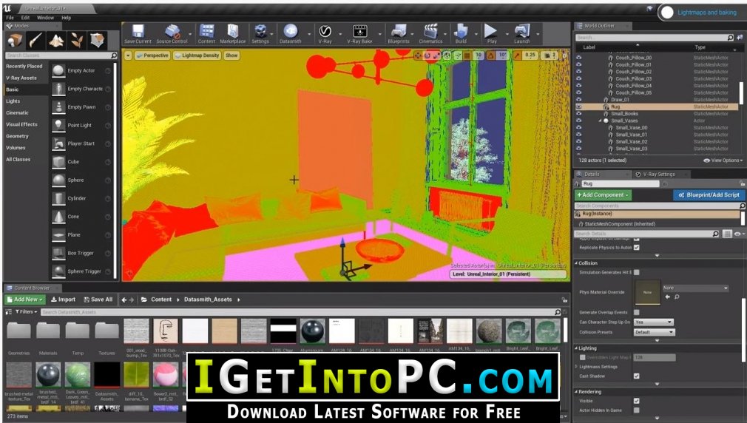Toggle Simulation Generates Hit Events checkbox
Viewport: 747px width, 423px height.
pos(637,272)
